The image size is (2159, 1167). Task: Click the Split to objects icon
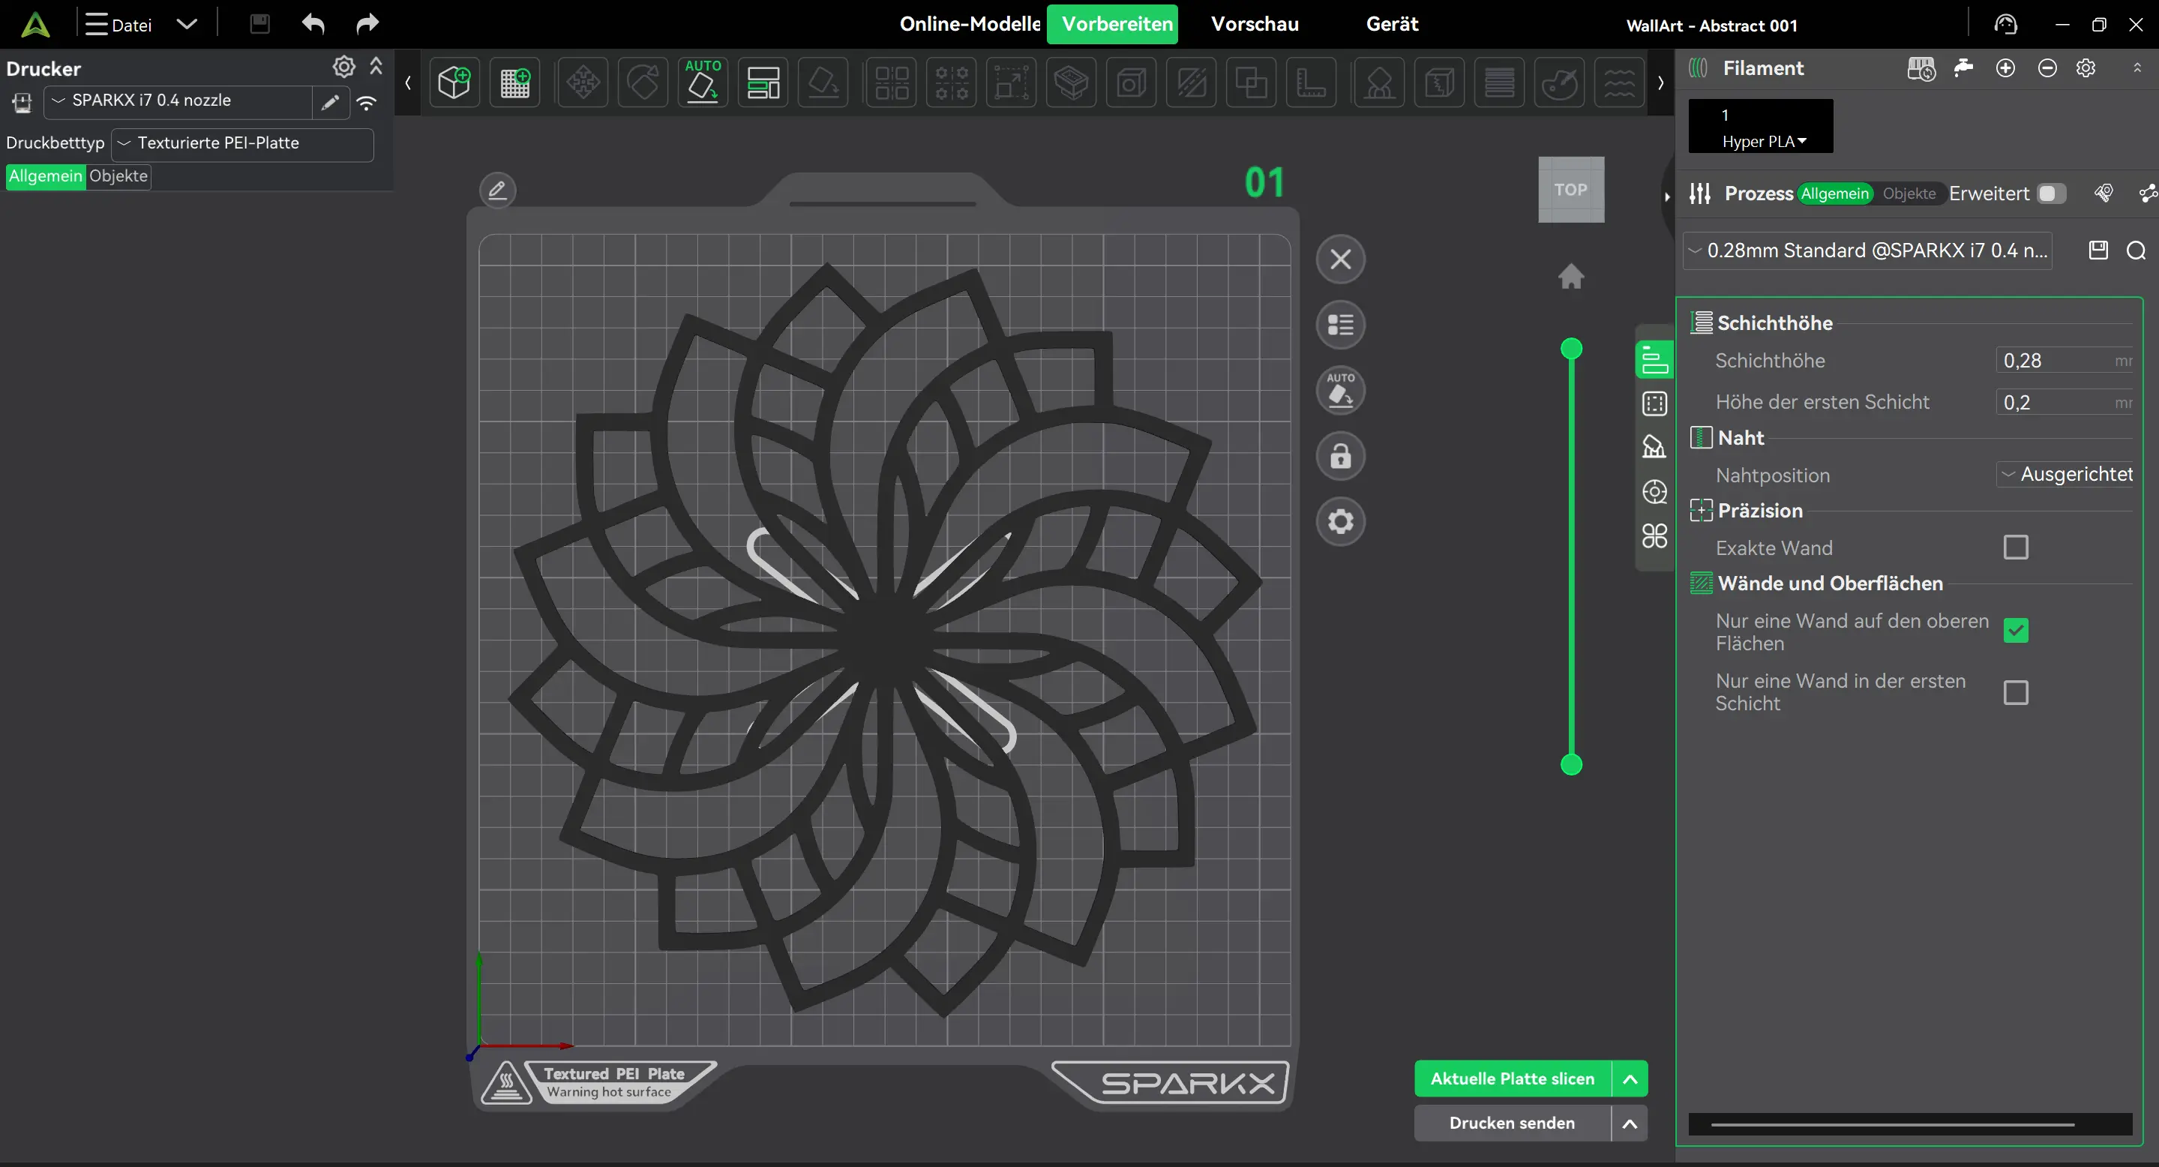pos(892,83)
